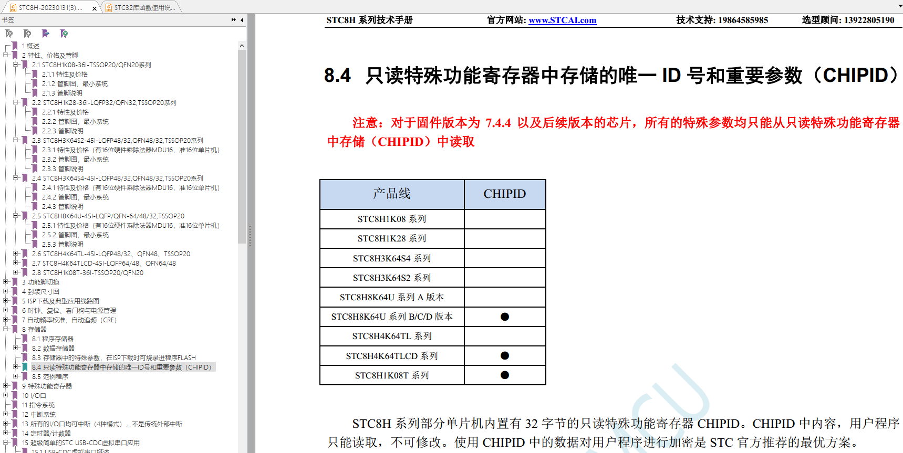Collapse the 2 特性、价格及管脚 node
The height and width of the screenshot is (453, 903).
(6, 55)
